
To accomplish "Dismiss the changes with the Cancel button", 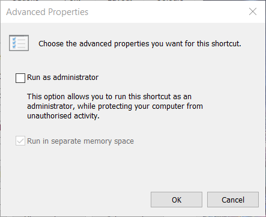I will click(233, 200).
